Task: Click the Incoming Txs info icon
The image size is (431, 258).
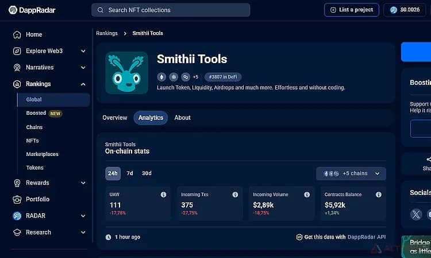Action: coord(235,195)
